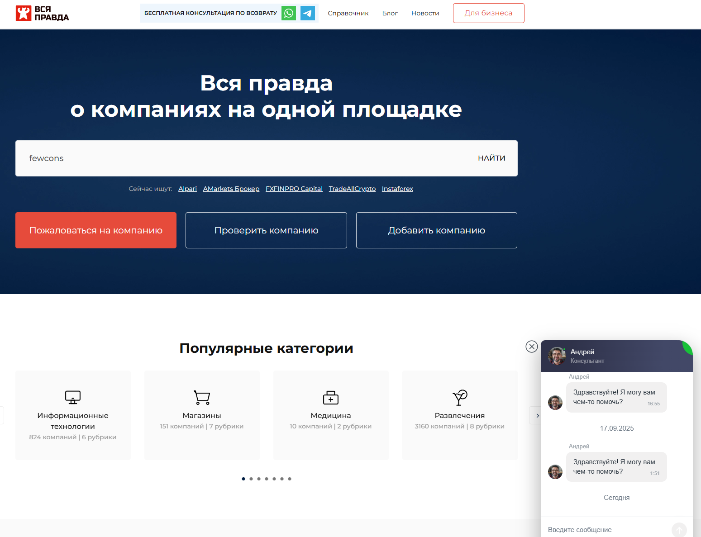The image size is (701, 537).
Task: Select the fourth carousel pagination dot
Action: point(267,479)
